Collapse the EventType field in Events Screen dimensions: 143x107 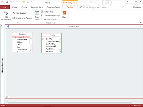click(43, 39)
